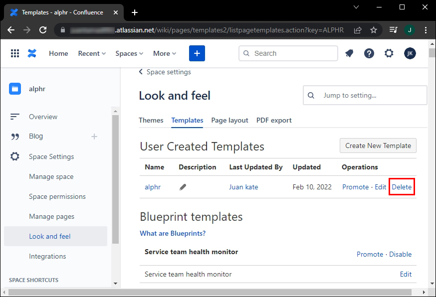Image resolution: width=436 pixels, height=297 pixels.
Task: Expand the More dropdown menu
Action: pyautogui.click(x=165, y=53)
